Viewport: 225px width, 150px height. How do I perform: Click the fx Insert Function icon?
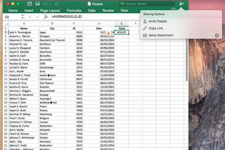[x=46, y=17]
